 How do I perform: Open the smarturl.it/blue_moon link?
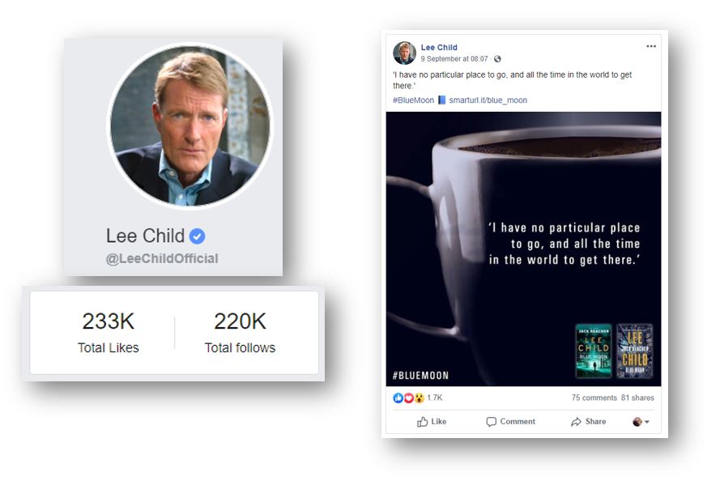pos(488,100)
